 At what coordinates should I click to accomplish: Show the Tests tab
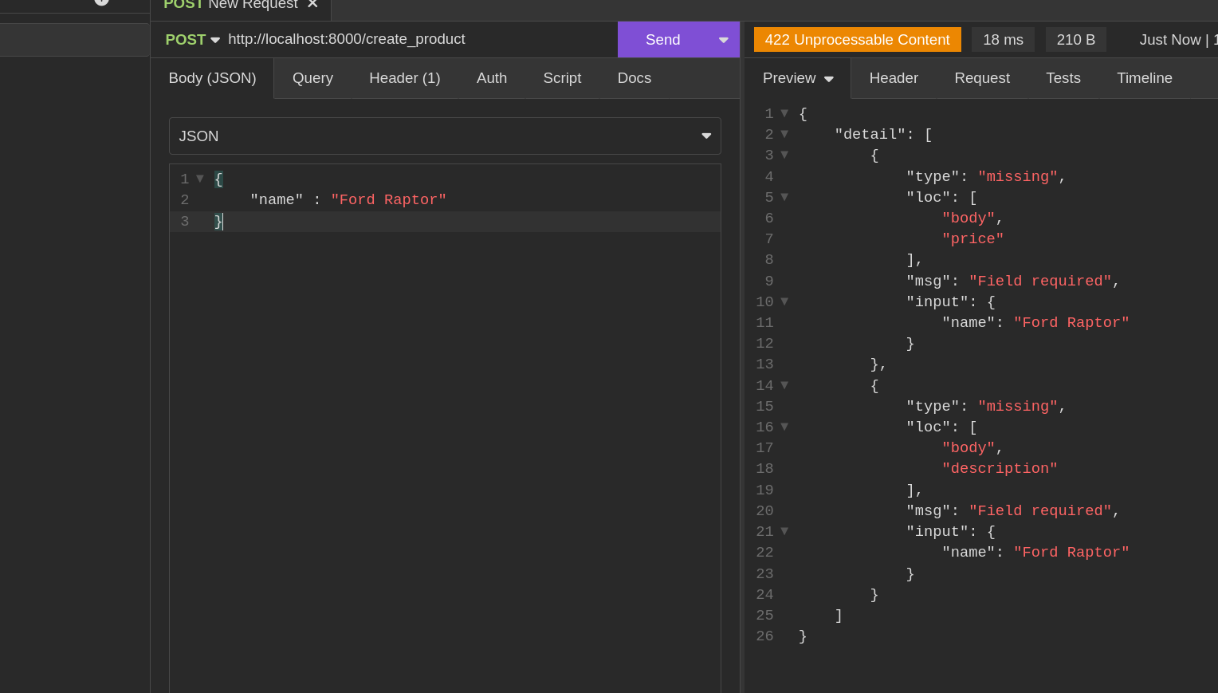point(1063,78)
